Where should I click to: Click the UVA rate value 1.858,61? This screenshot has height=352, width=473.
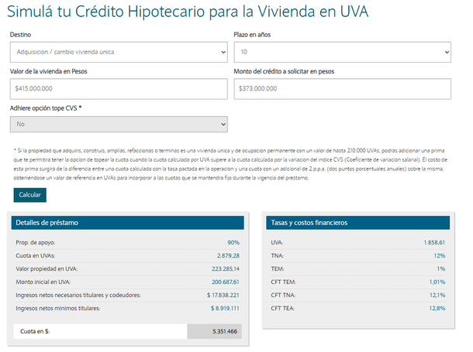click(434, 242)
